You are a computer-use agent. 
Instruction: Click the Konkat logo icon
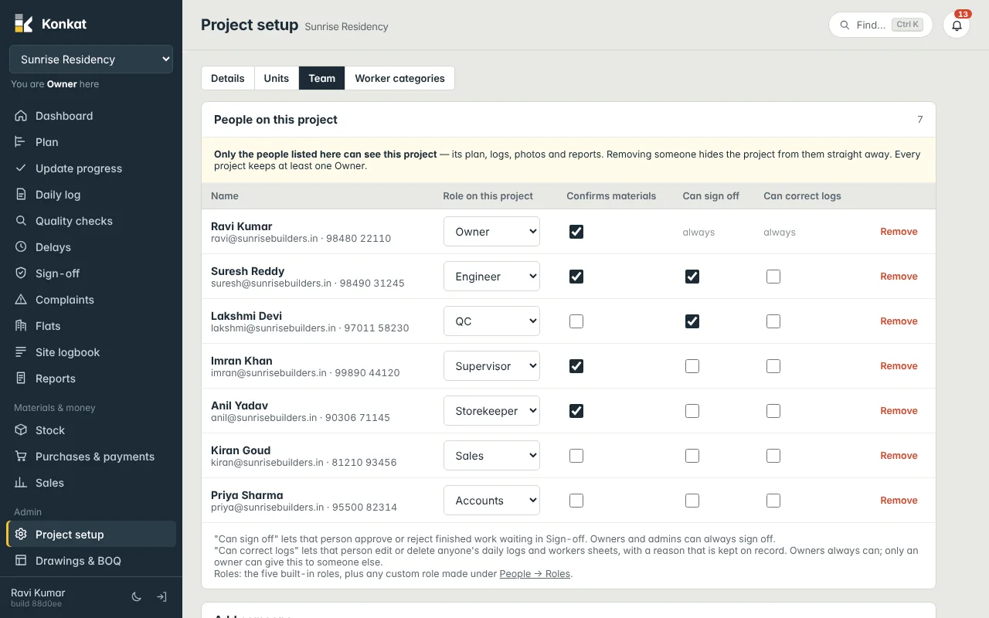tap(23, 24)
